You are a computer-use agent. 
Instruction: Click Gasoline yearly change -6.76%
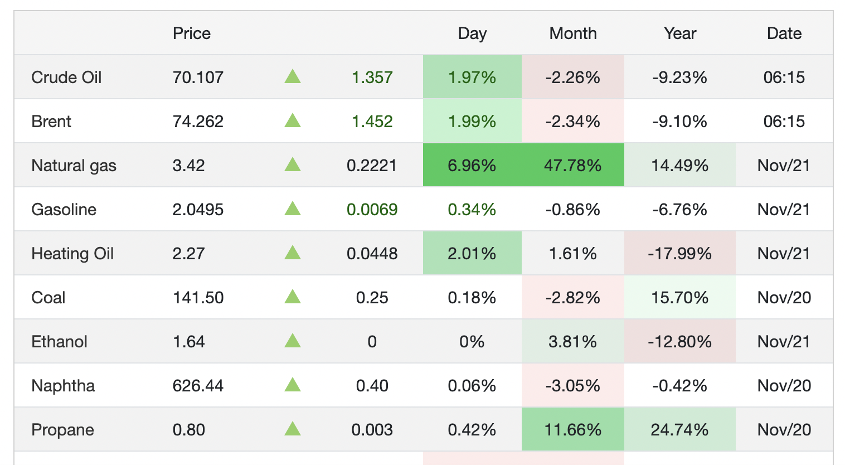click(680, 209)
